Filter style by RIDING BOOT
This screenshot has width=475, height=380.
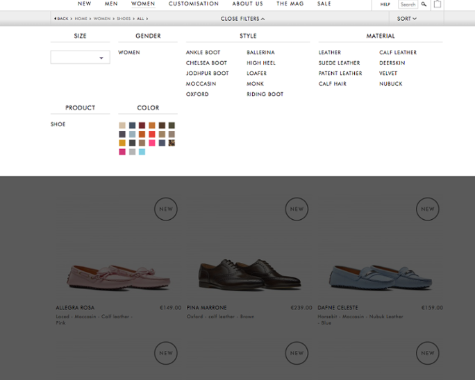pyautogui.click(x=265, y=94)
